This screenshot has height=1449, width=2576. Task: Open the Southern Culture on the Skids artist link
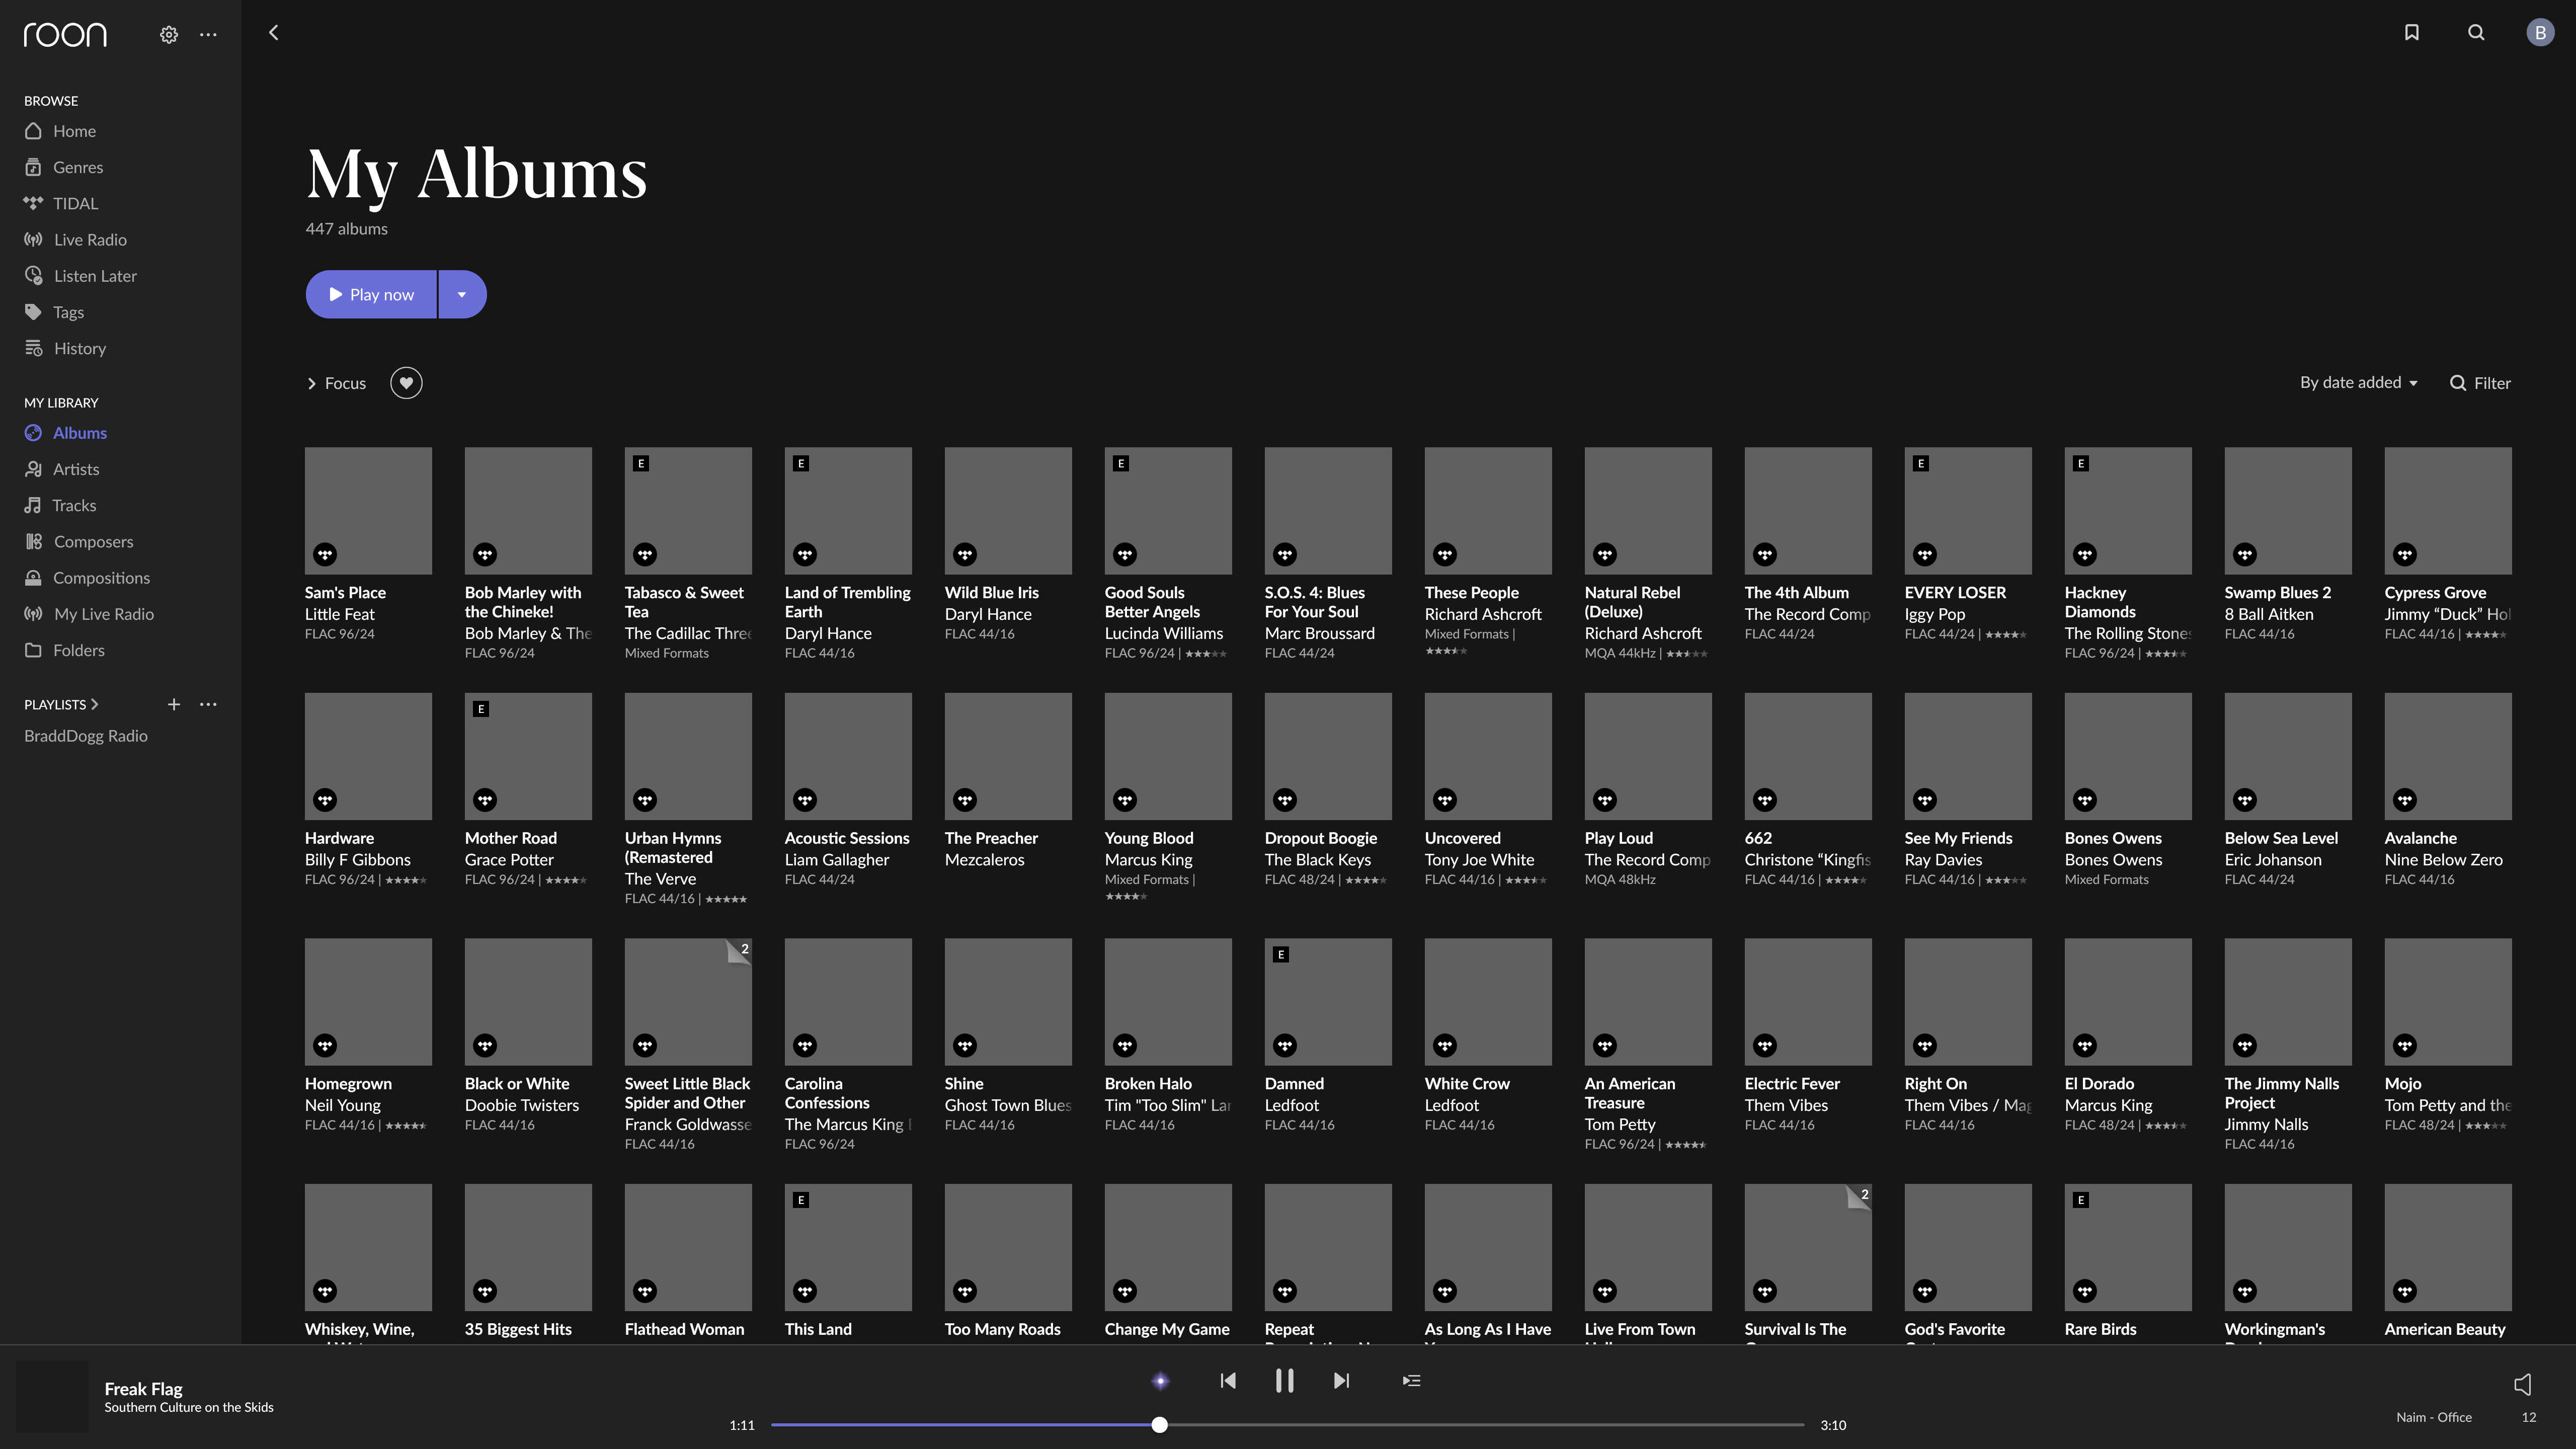189,1408
